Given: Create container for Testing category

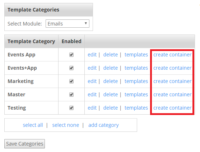Looking at the screenshot, I should pos(172,108).
